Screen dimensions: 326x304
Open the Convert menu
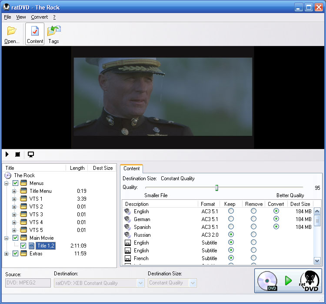pos(39,17)
